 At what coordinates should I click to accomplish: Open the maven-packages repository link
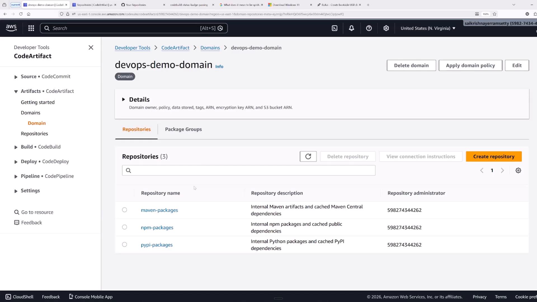click(x=159, y=210)
